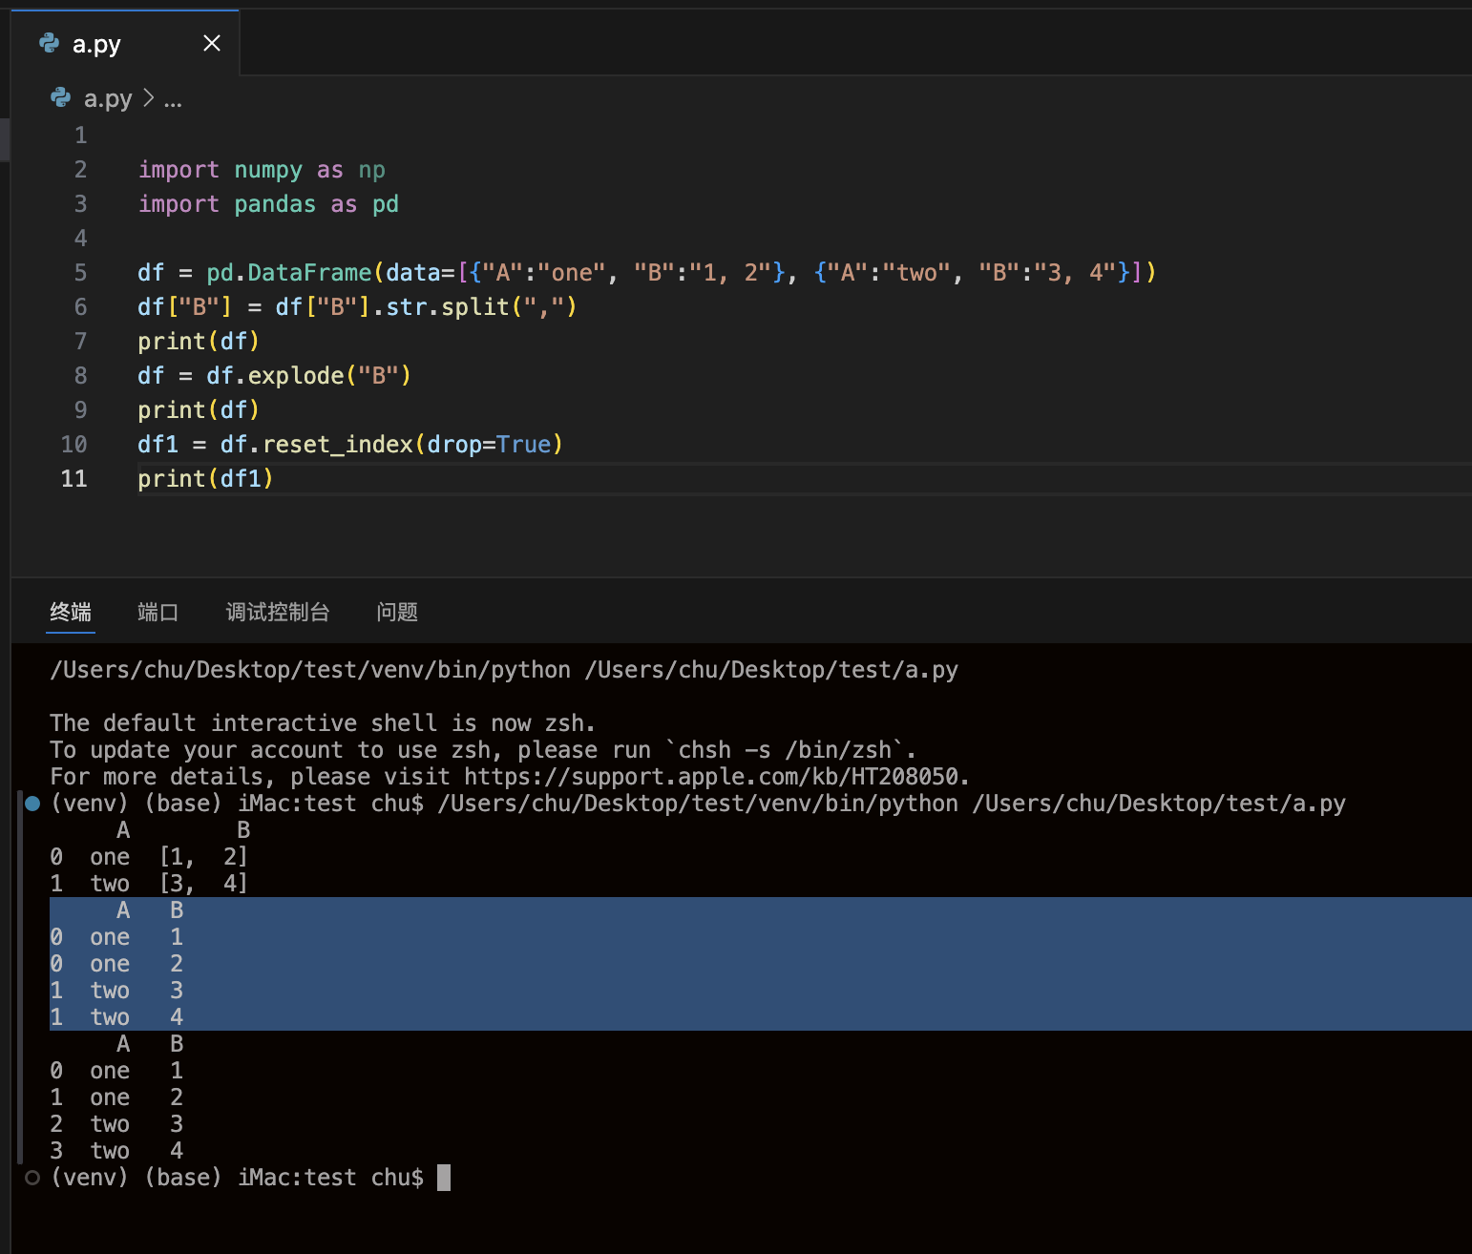Click the hollow circle beside the last prompt

[x=32, y=1178]
